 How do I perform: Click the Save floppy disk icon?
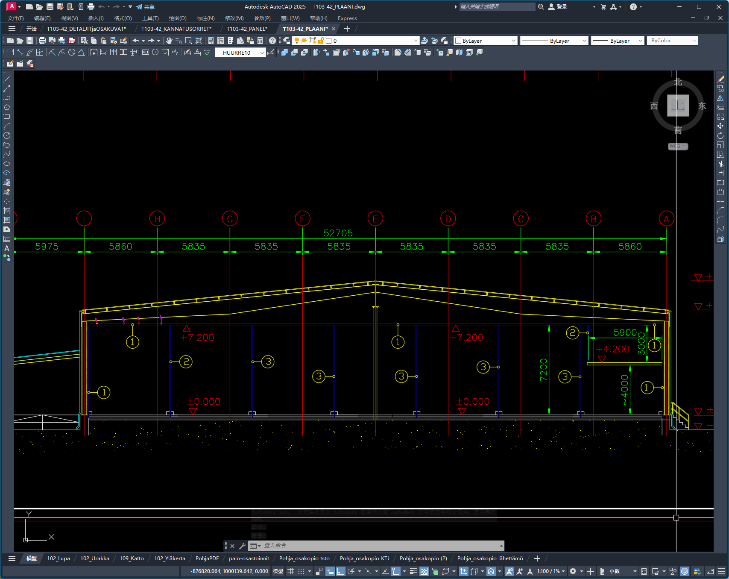click(30, 41)
